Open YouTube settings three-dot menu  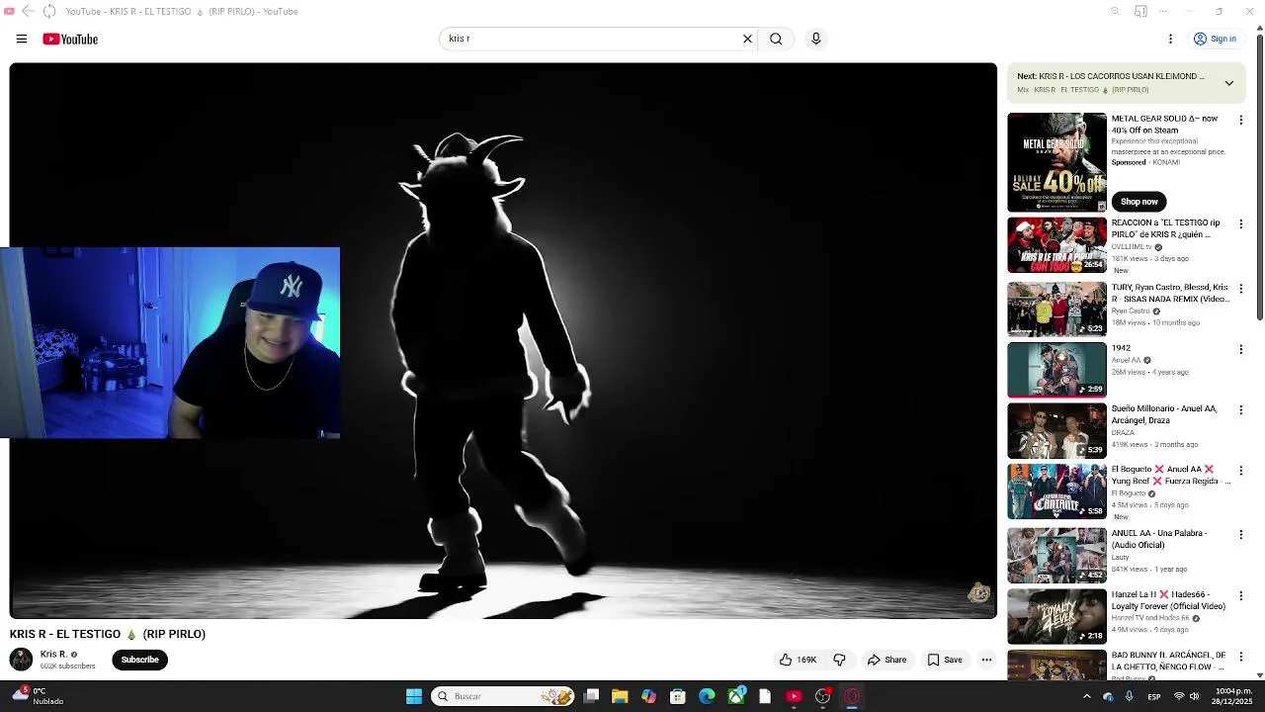point(1170,39)
